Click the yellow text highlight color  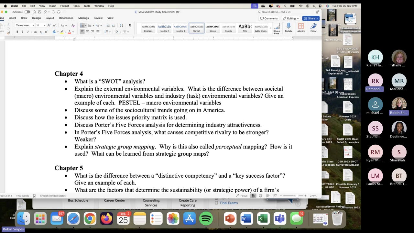click(x=61, y=32)
